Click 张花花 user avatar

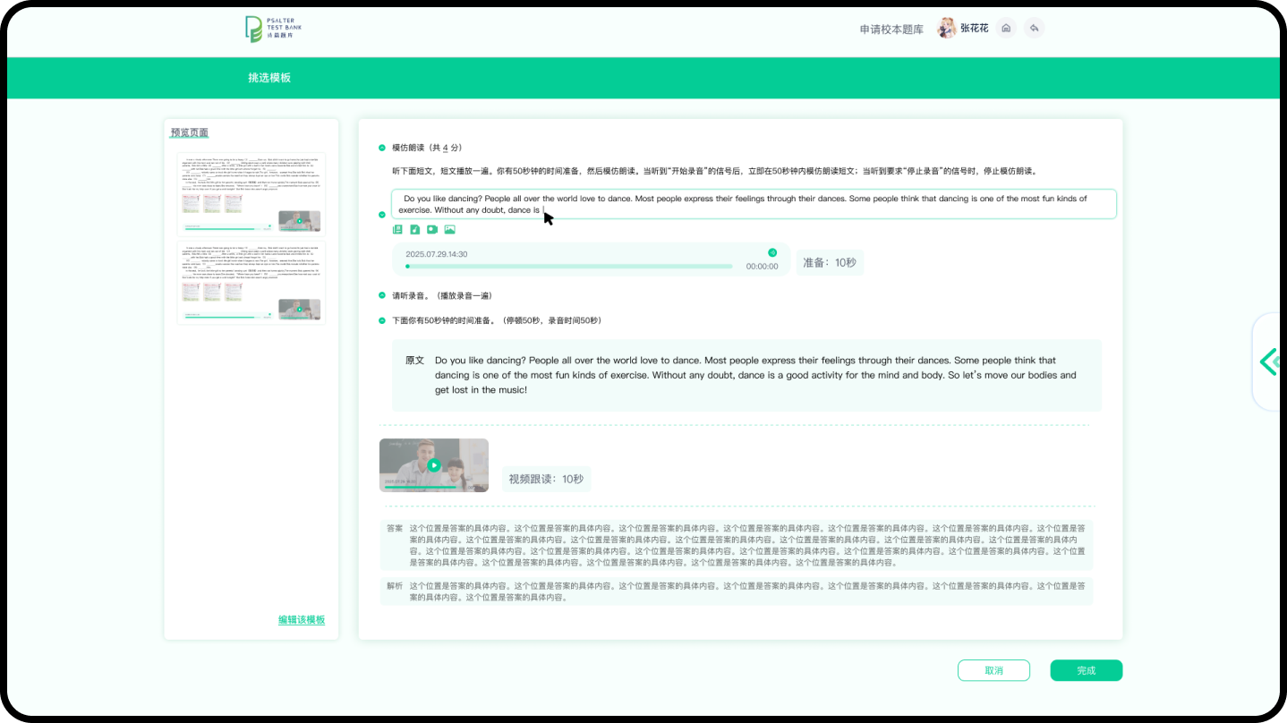click(x=946, y=29)
